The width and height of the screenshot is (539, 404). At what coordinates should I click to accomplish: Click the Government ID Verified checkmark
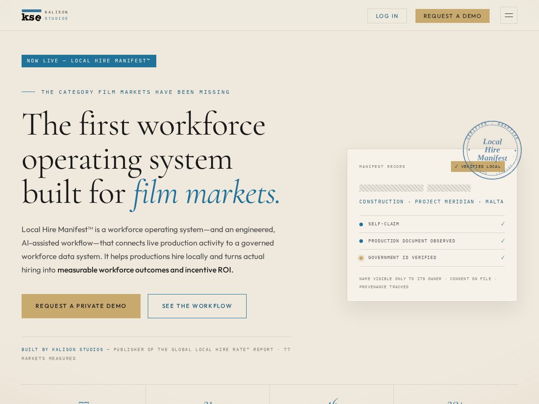(x=503, y=258)
